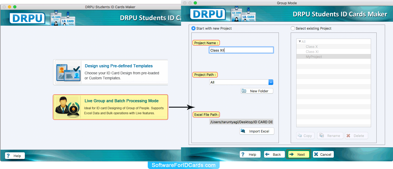Collapse the All tree node triangle
393x169 pixels.
[300, 42]
